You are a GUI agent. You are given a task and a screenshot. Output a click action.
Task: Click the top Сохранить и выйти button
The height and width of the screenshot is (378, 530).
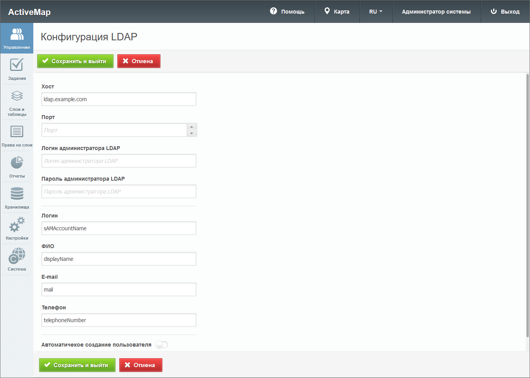pos(75,61)
